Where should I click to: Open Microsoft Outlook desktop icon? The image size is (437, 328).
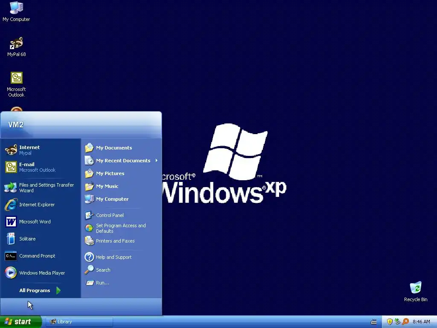point(16,84)
